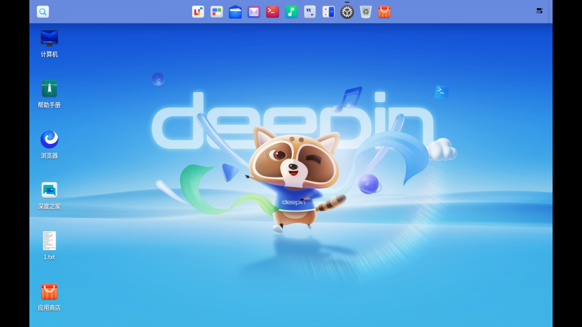Select the 浏览器 desktop icon
Image resolution: width=582 pixels, height=327 pixels.
coord(49,145)
